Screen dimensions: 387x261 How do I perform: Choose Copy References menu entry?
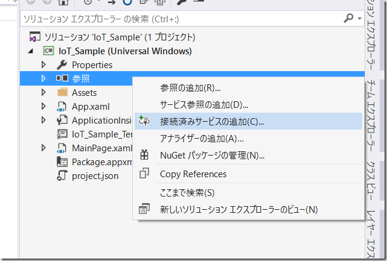[x=248, y=174]
